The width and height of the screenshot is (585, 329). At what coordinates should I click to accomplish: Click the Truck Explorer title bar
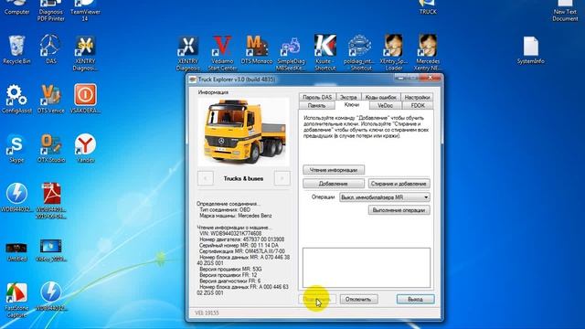click(x=291, y=80)
